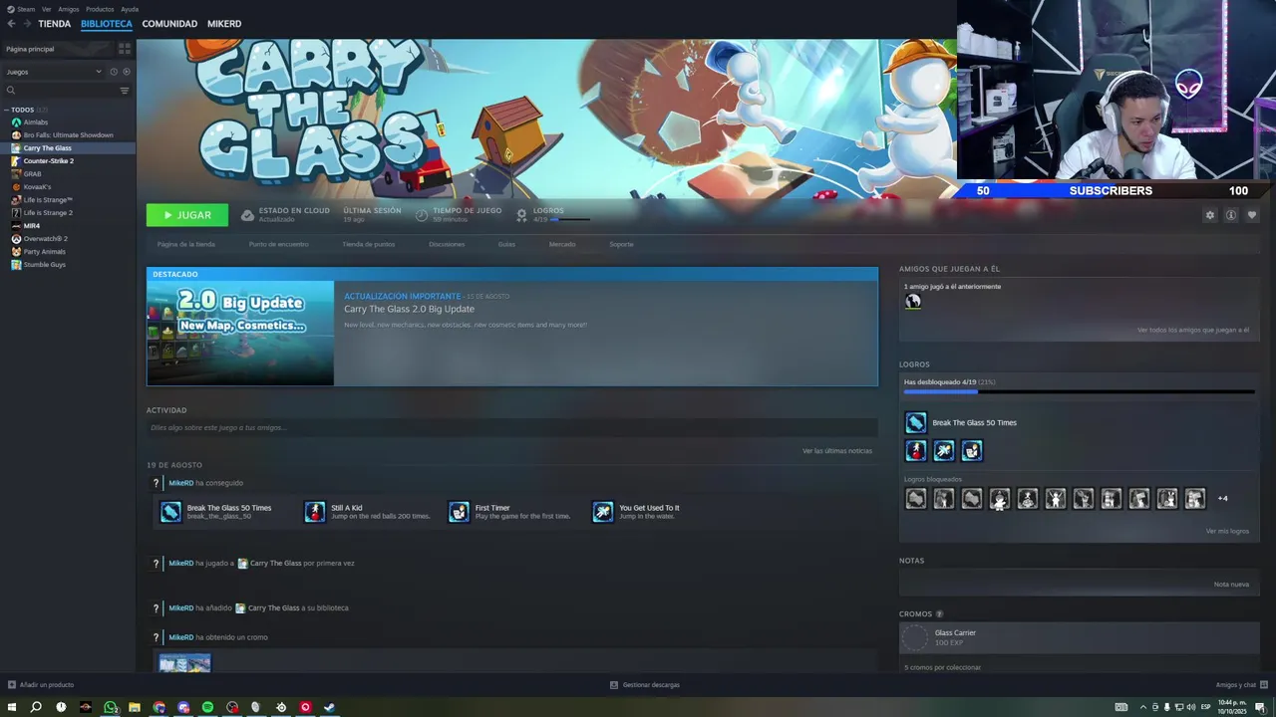This screenshot has height=717, width=1276.
Task: Switch to the TIENDA tab
Action: click(55, 24)
